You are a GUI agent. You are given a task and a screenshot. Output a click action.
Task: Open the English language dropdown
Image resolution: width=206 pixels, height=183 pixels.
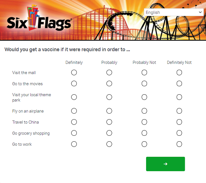[174, 12]
